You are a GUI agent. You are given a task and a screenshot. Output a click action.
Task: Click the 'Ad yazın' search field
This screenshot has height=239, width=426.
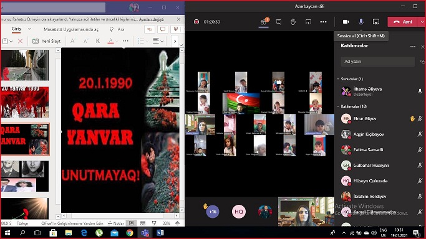tap(377, 62)
